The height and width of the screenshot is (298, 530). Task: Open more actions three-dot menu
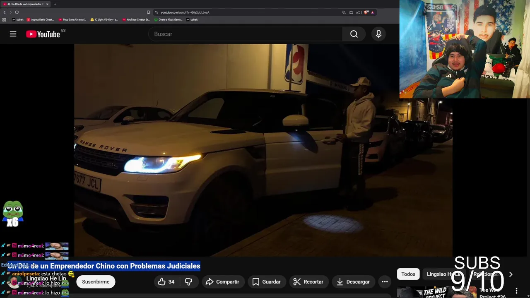[385, 282]
